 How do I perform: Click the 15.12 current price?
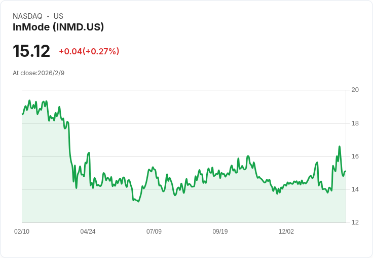pos(31,51)
